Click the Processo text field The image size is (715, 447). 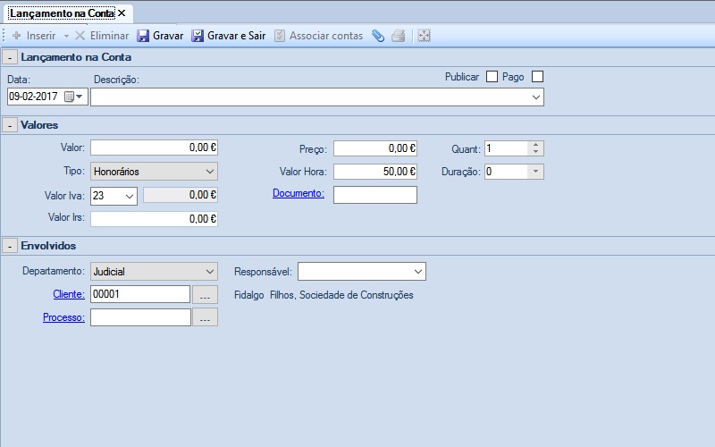click(x=140, y=317)
